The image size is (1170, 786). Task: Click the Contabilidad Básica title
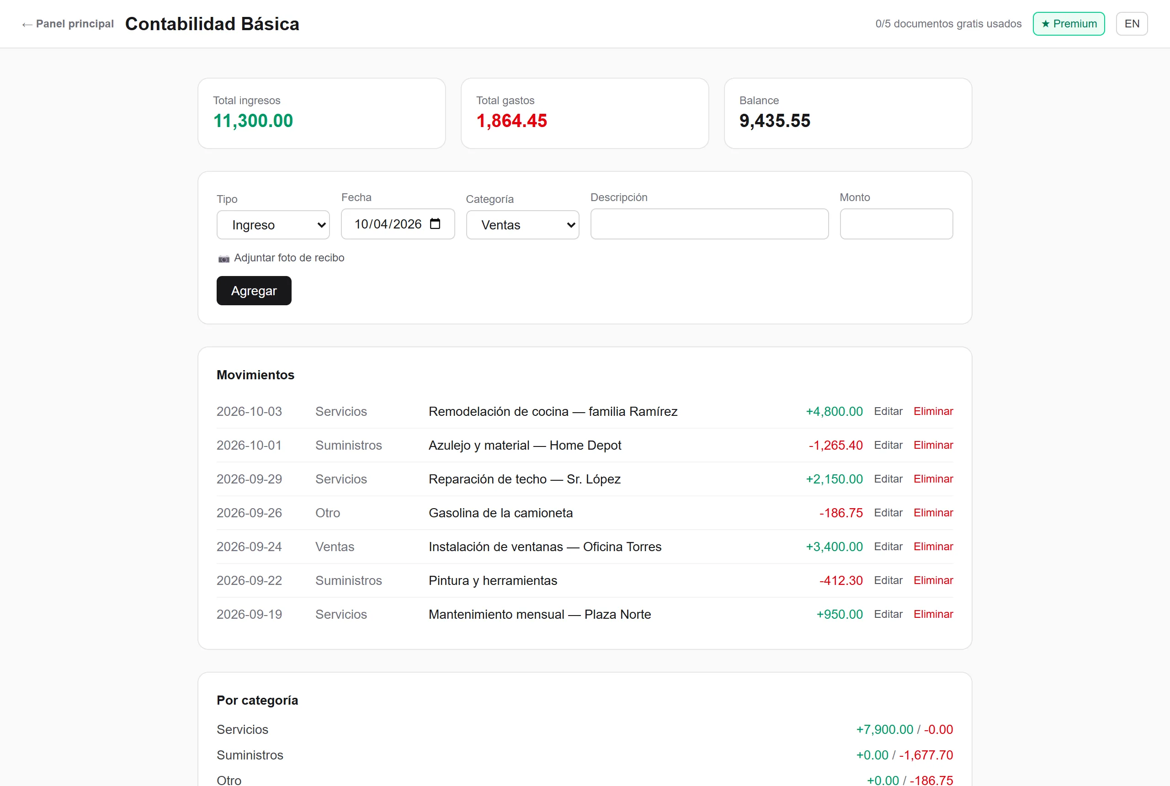(212, 24)
